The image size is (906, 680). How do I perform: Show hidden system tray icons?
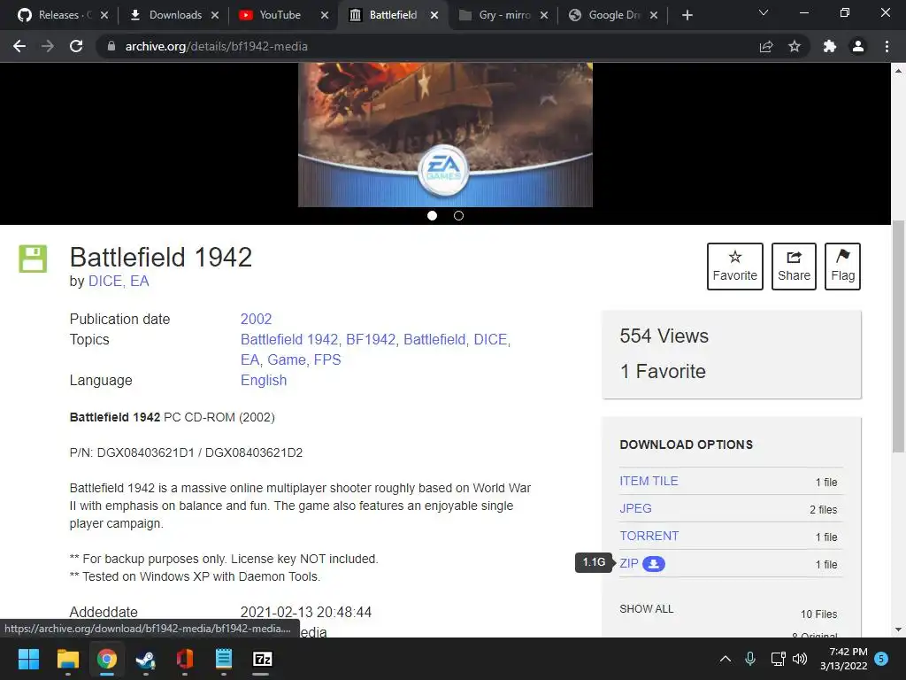tap(726, 659)
